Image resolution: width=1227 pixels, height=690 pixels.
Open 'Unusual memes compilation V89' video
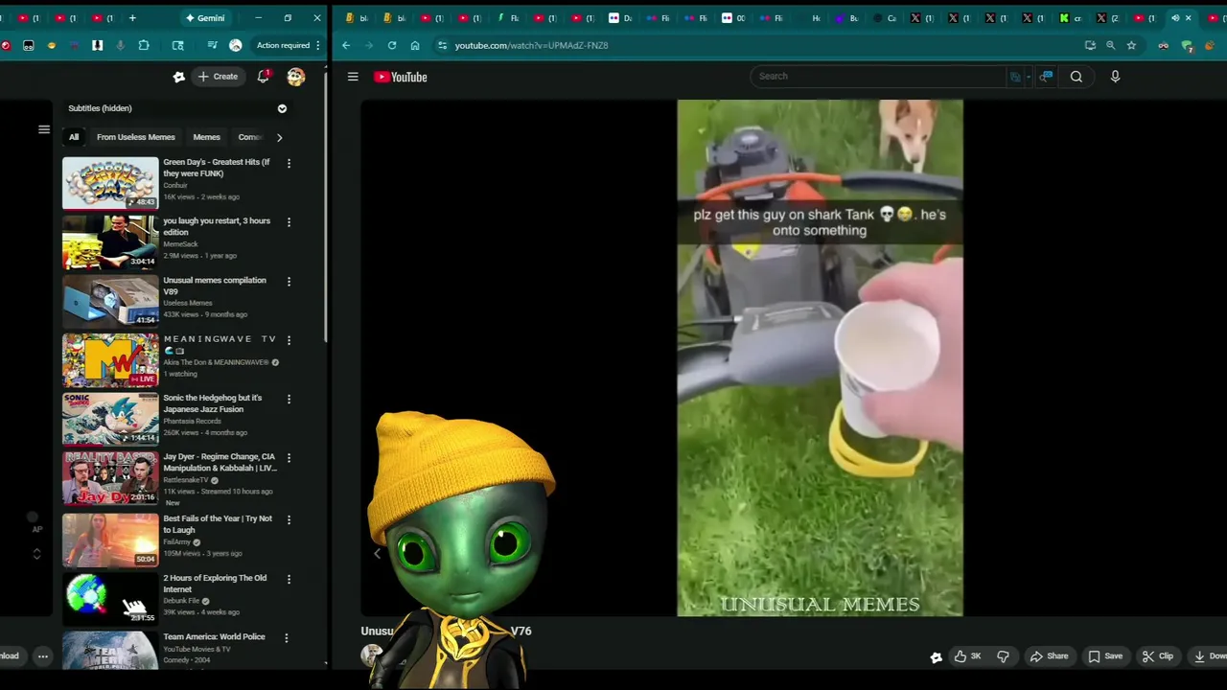point(215,286)
